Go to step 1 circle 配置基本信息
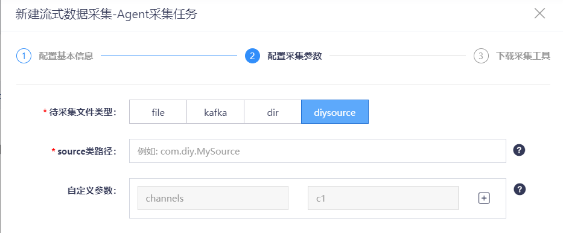Screen dimensions: 563x233 tap(24, 56)
